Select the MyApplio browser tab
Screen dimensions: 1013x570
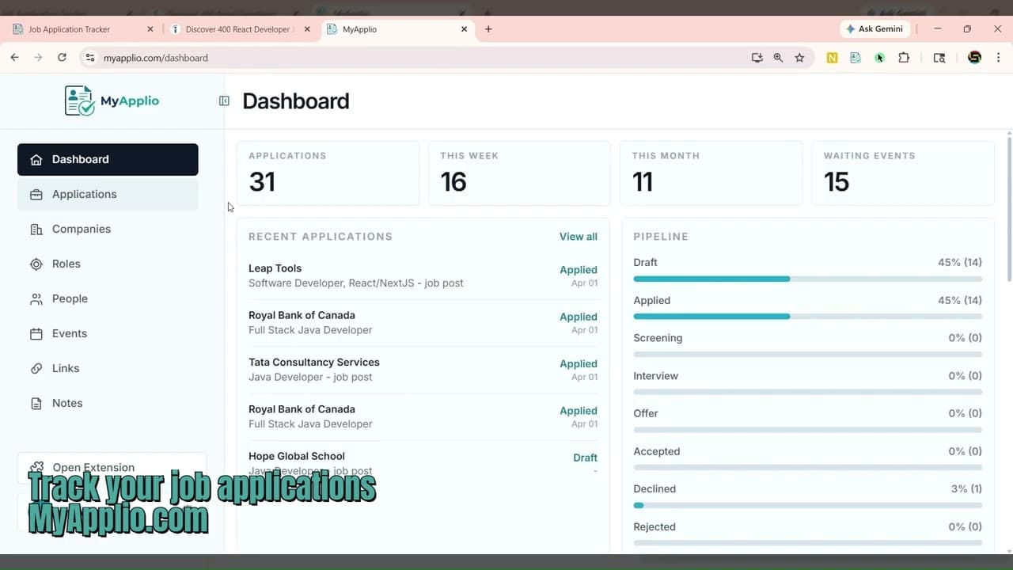[x=396, y=29]
